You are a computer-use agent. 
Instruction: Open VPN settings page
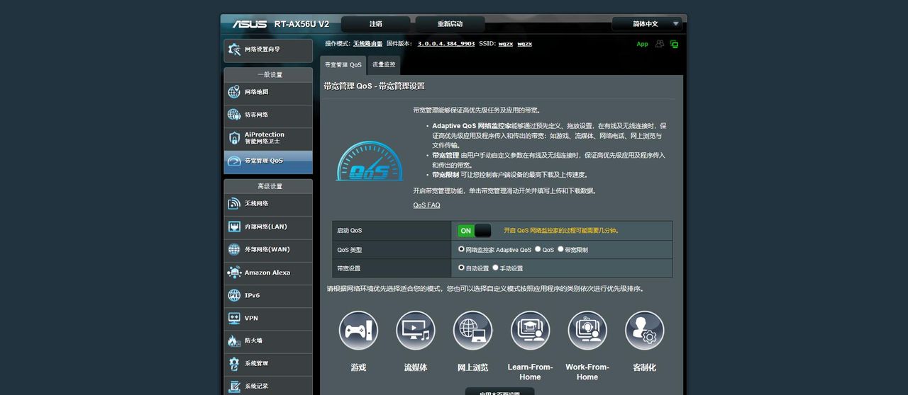(x=268, y=319)
